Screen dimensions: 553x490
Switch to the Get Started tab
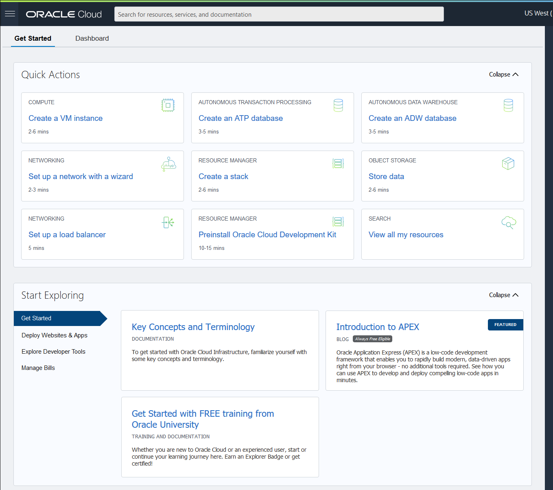coord(33,38)
